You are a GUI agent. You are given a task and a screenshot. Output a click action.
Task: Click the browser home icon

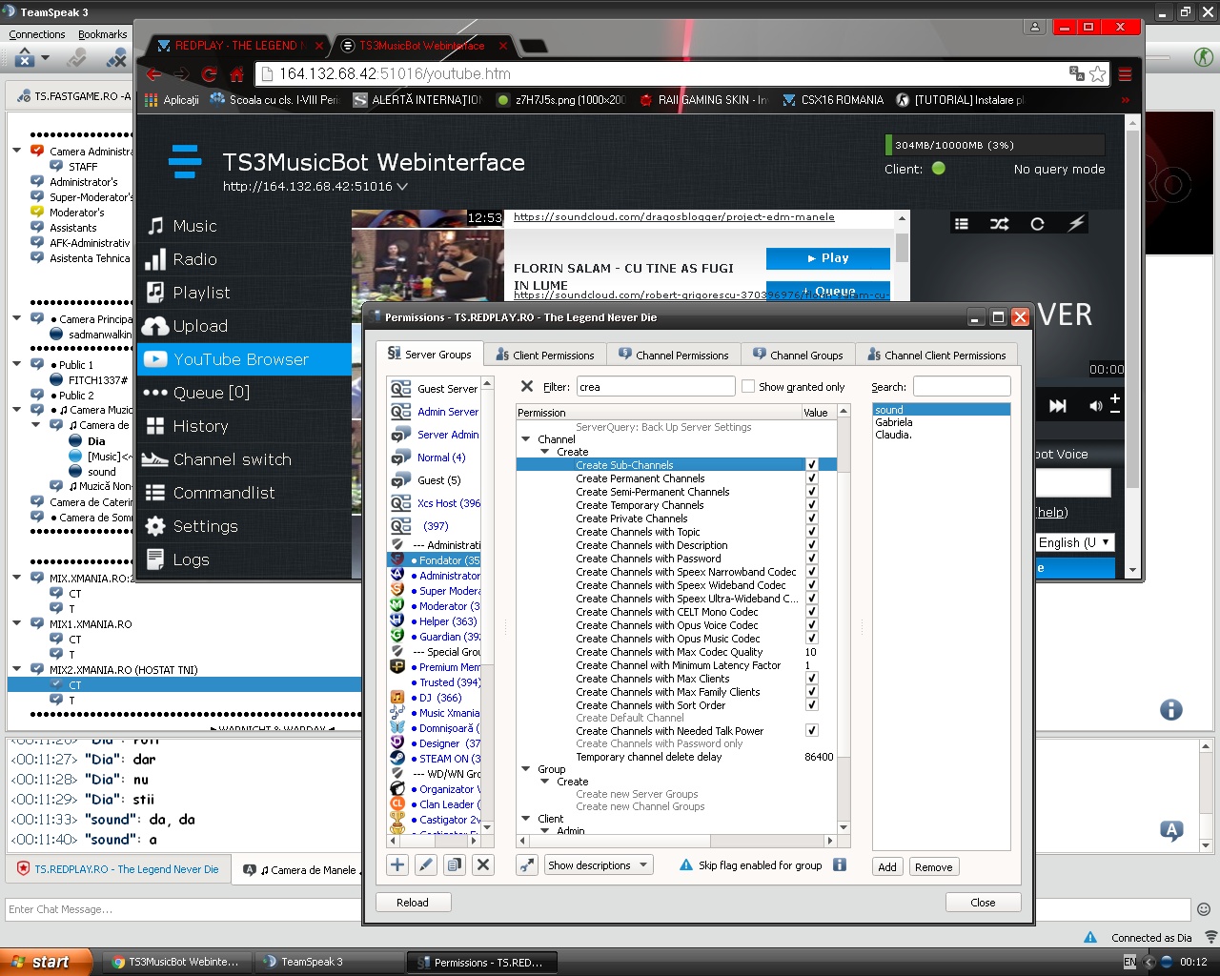(237, 74)
